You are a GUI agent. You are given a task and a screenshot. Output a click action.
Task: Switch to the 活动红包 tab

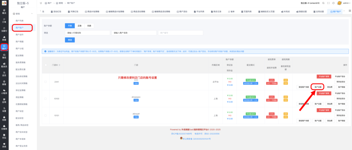pyautogui.click(x=56, y=11)
